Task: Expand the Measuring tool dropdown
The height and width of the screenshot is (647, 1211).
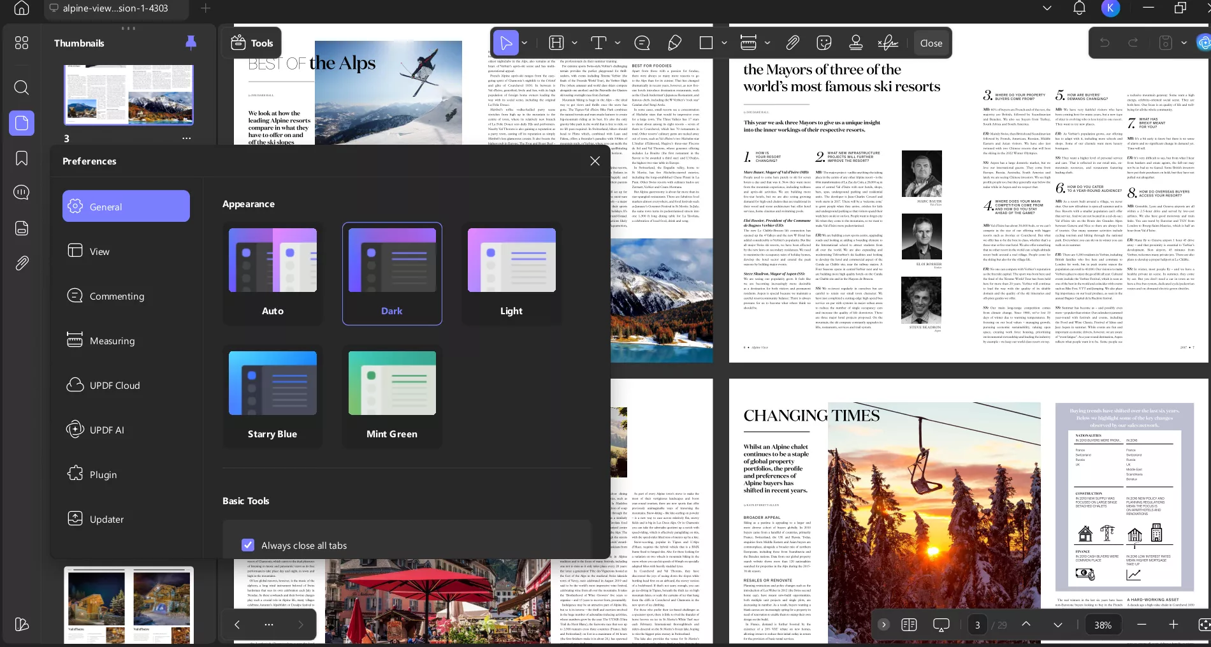Action: (x=767, y=43)
